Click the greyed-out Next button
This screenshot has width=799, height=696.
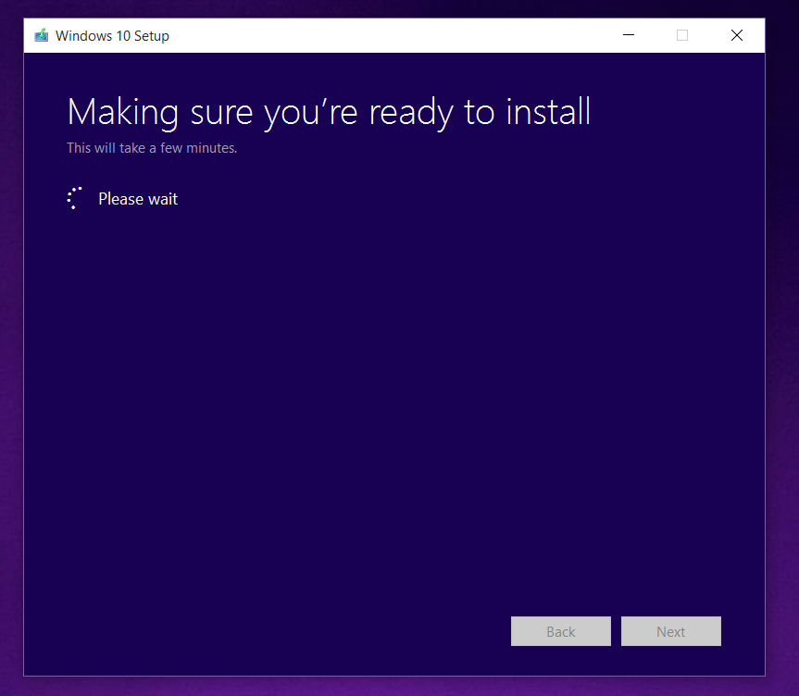(x=670, y=631)
